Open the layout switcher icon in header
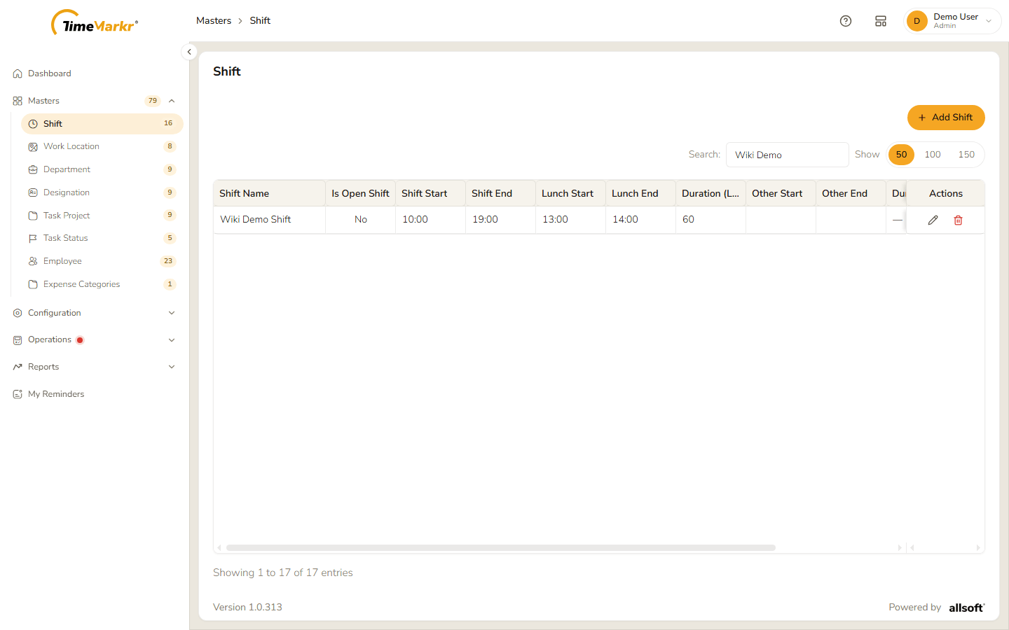Viewport: 1009px width, 630px height. tap(881, 21)
